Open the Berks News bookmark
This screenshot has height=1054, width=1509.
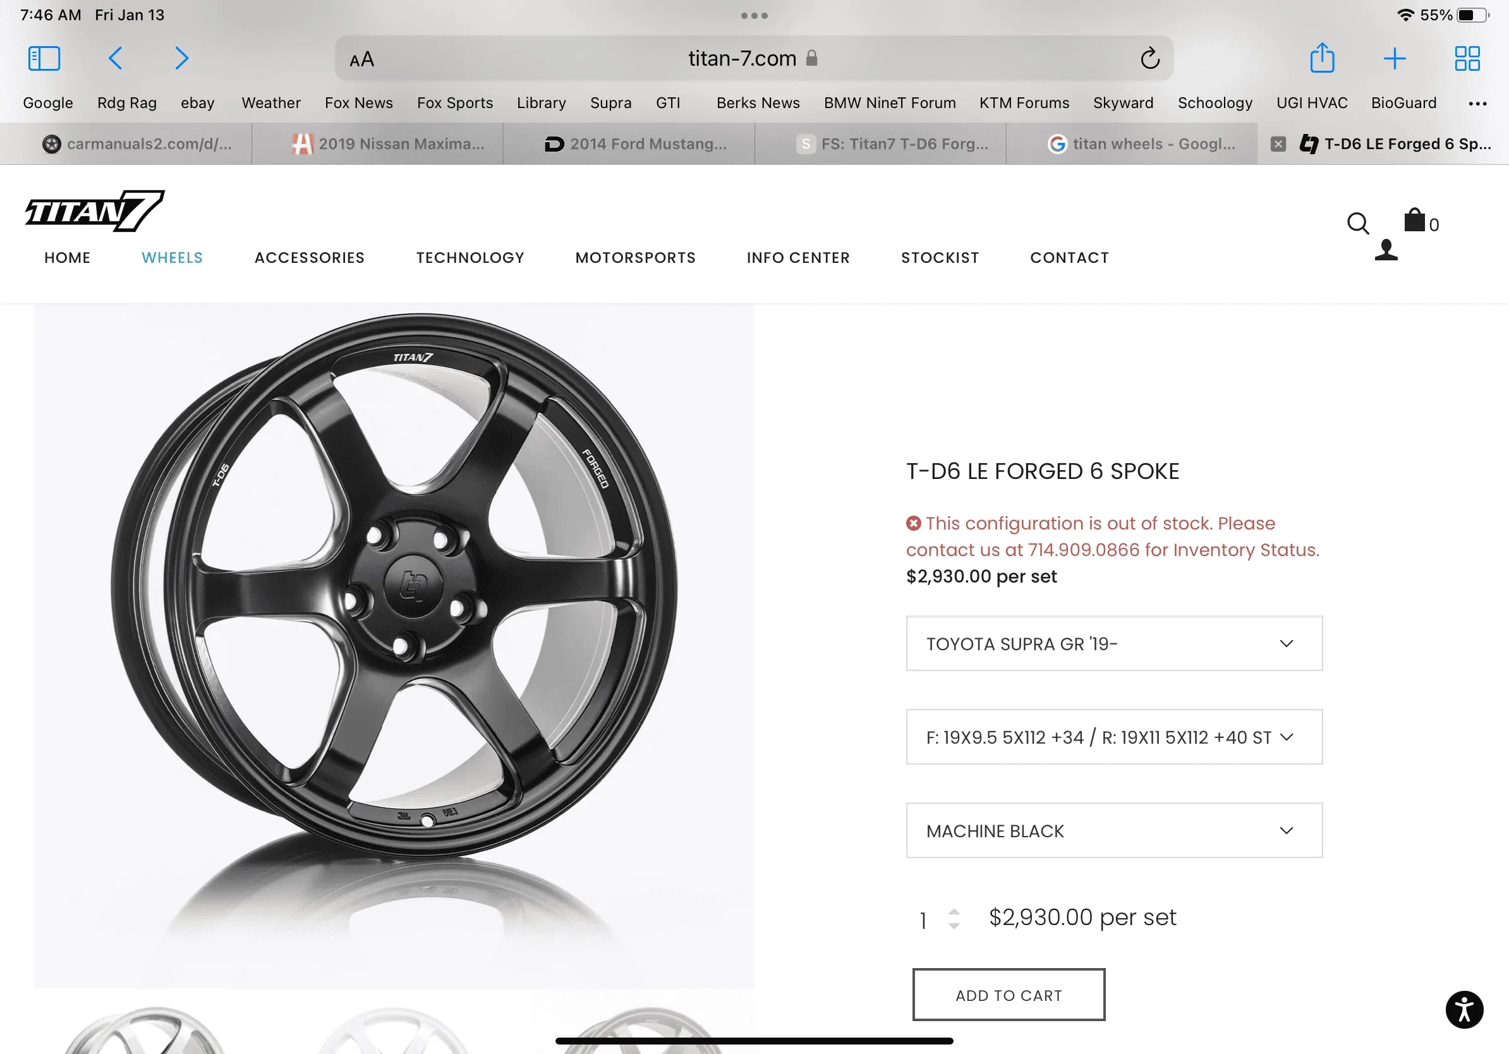coord(758,103)
